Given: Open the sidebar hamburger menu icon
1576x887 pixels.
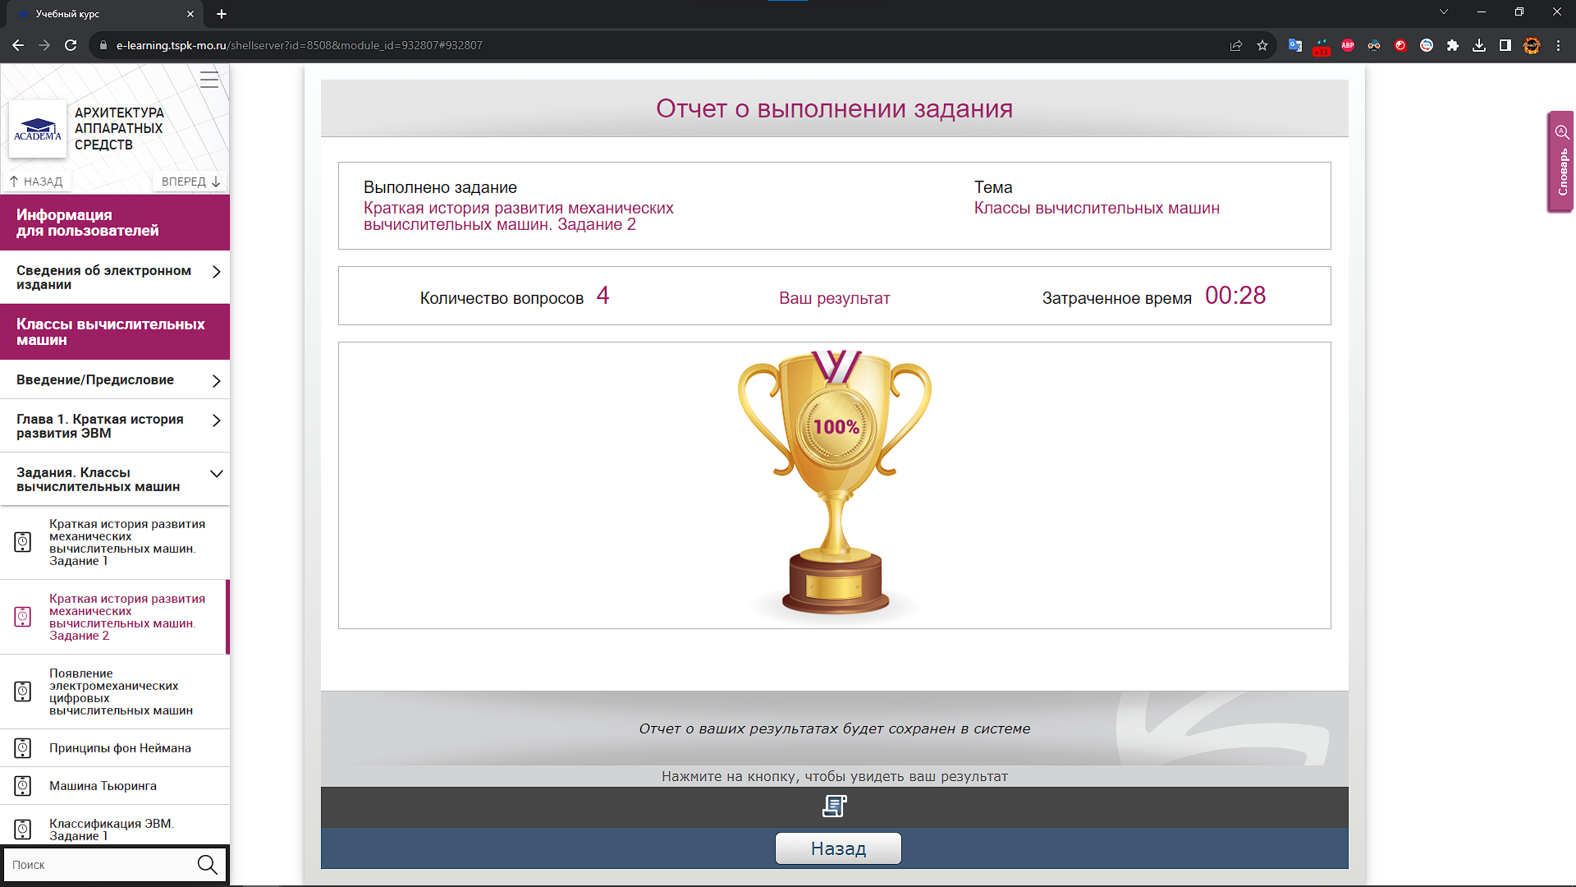Looking at the screenshot, I should tap(209, 80).
